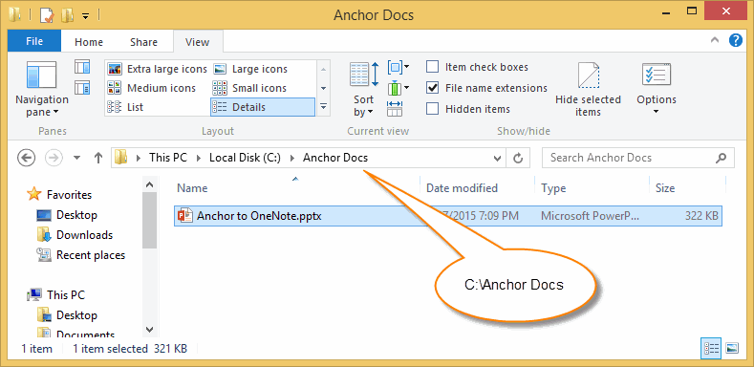
Task: Uncheck File name extensions
Action: coord(433,88)
